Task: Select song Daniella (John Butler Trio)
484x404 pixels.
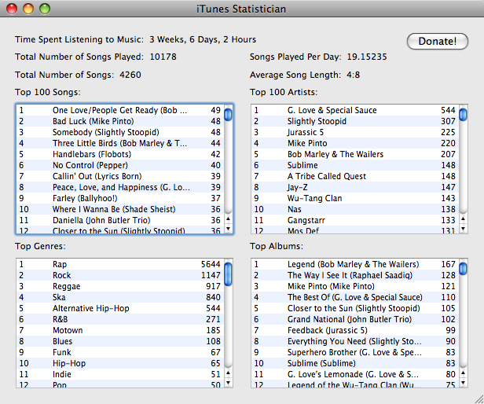Action: (x=120, y=220)
